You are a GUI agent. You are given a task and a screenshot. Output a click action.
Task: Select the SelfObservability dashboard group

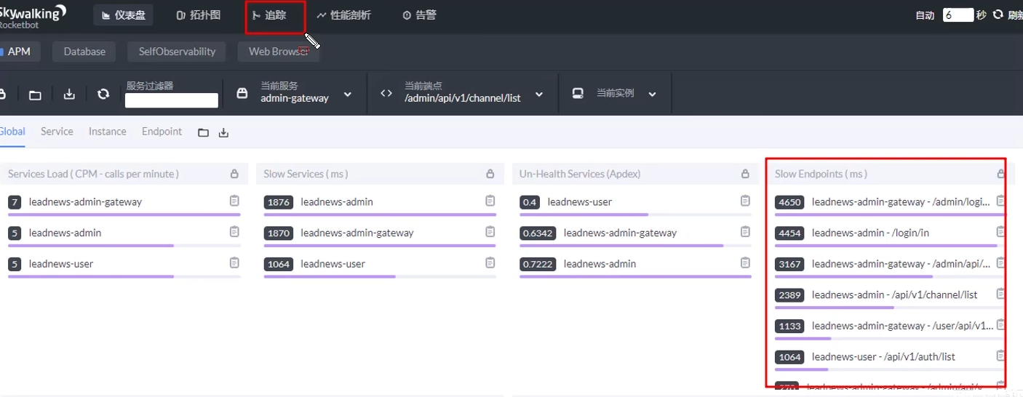pyautogui.click(x=177, y=52)
